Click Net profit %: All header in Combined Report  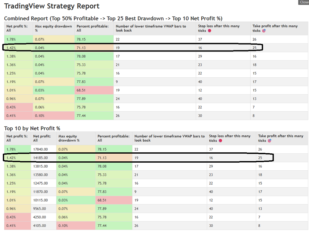pos(19,28)
